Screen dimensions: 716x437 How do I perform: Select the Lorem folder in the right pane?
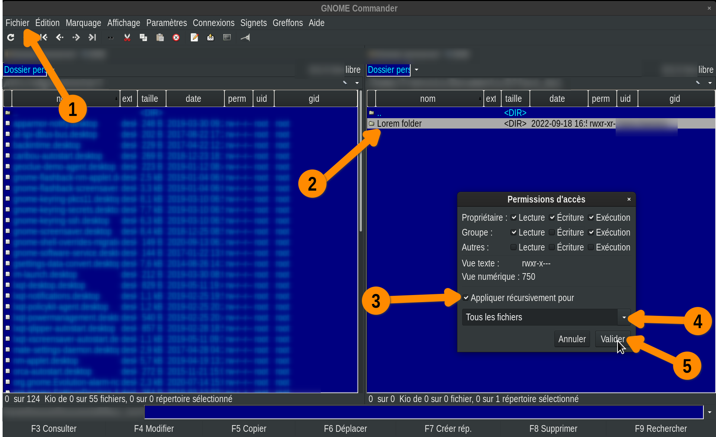[x=399, y=123]
